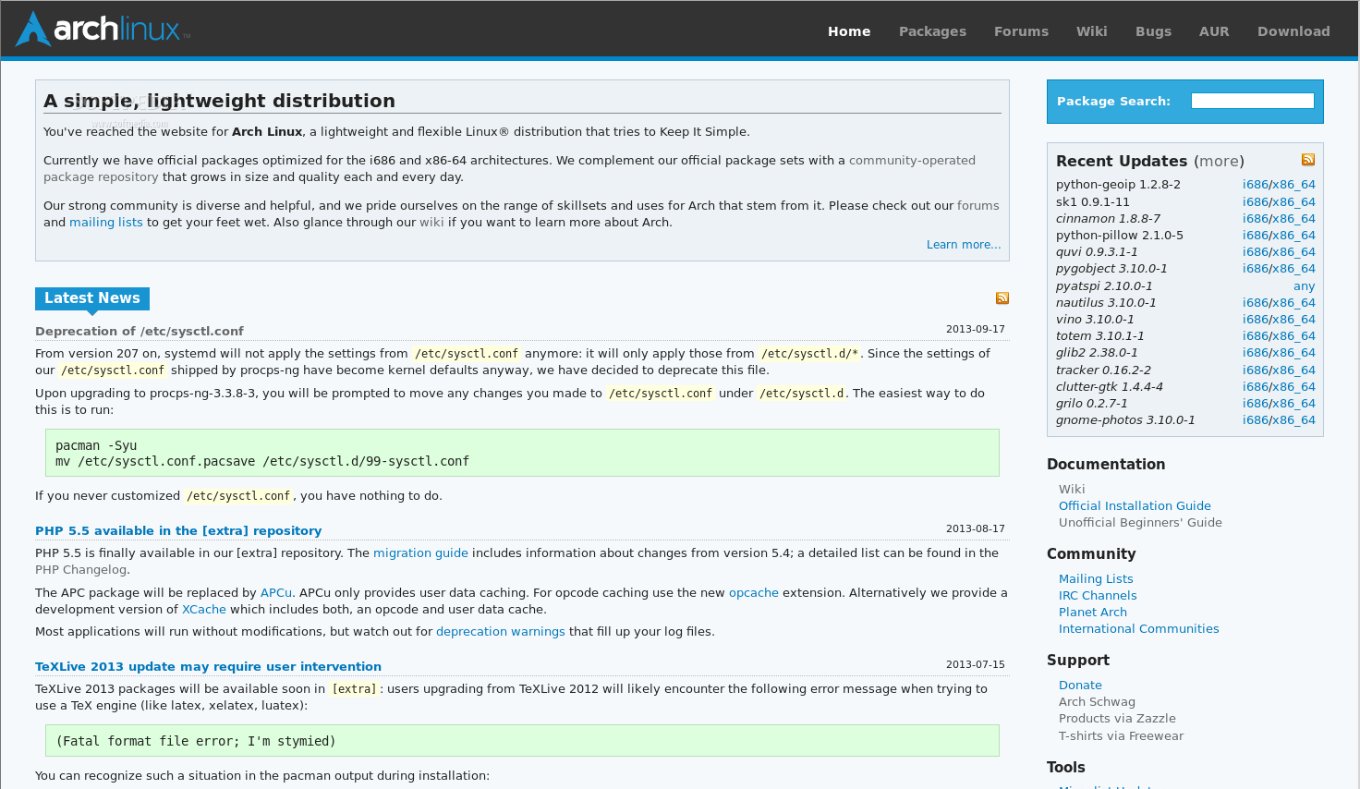Open the Products via Zazzle link
This screenshot has width=1360, height=789.
tap(1117, 719)
